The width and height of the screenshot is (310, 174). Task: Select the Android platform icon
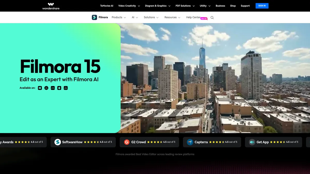point(59,88)
